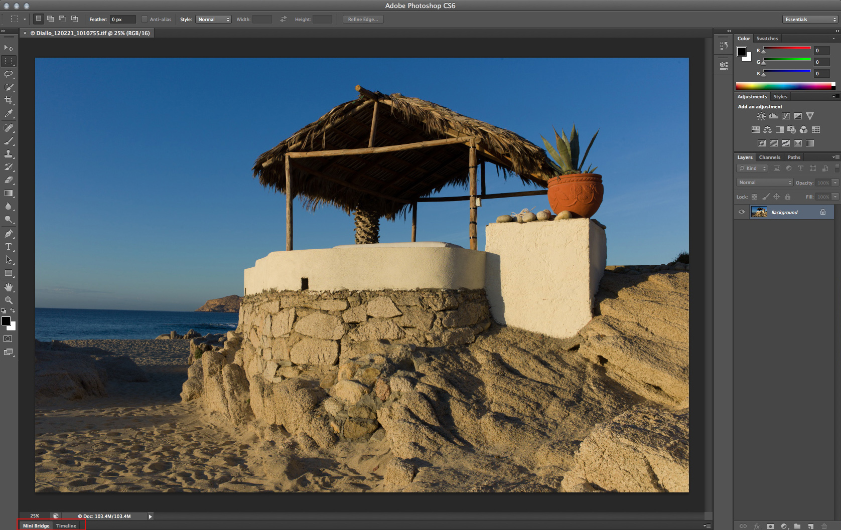Select the Gradient tool
The width and height of the screenshot is (841, 530).
(x=9, y=193)
